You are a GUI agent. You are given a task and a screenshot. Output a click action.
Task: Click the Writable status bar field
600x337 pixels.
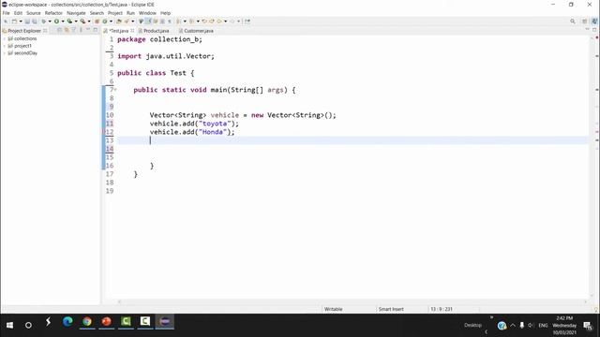tap(334, 309)
